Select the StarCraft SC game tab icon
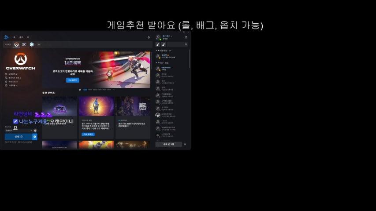Screen dimensions: 376x211 tap(24, 44)
